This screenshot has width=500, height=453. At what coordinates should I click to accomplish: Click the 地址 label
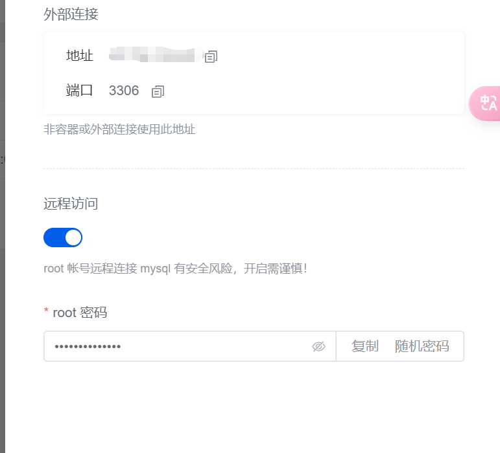79,56
